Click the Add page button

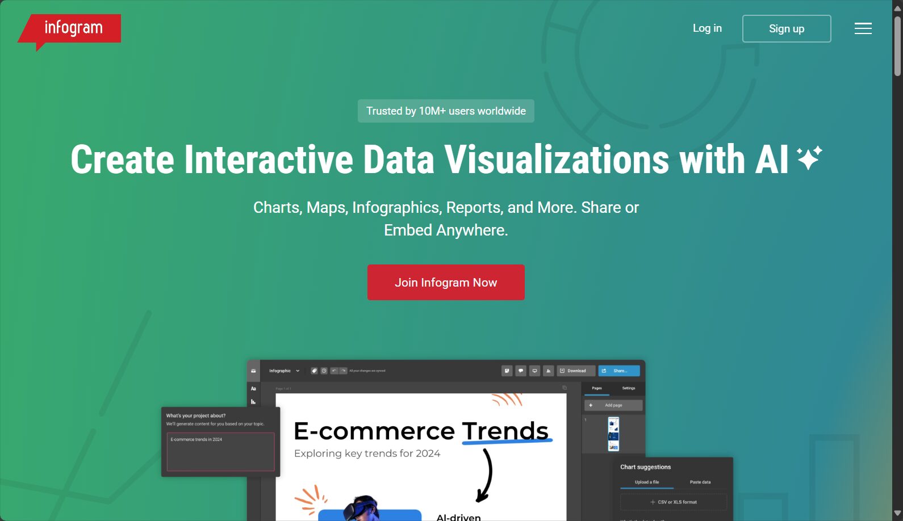pos(613,405)
